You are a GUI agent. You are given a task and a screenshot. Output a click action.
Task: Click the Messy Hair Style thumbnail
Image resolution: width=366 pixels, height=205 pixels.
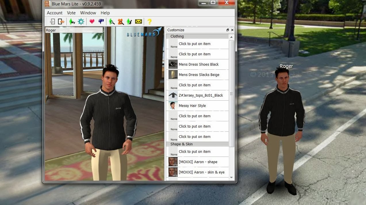[173, 106]
